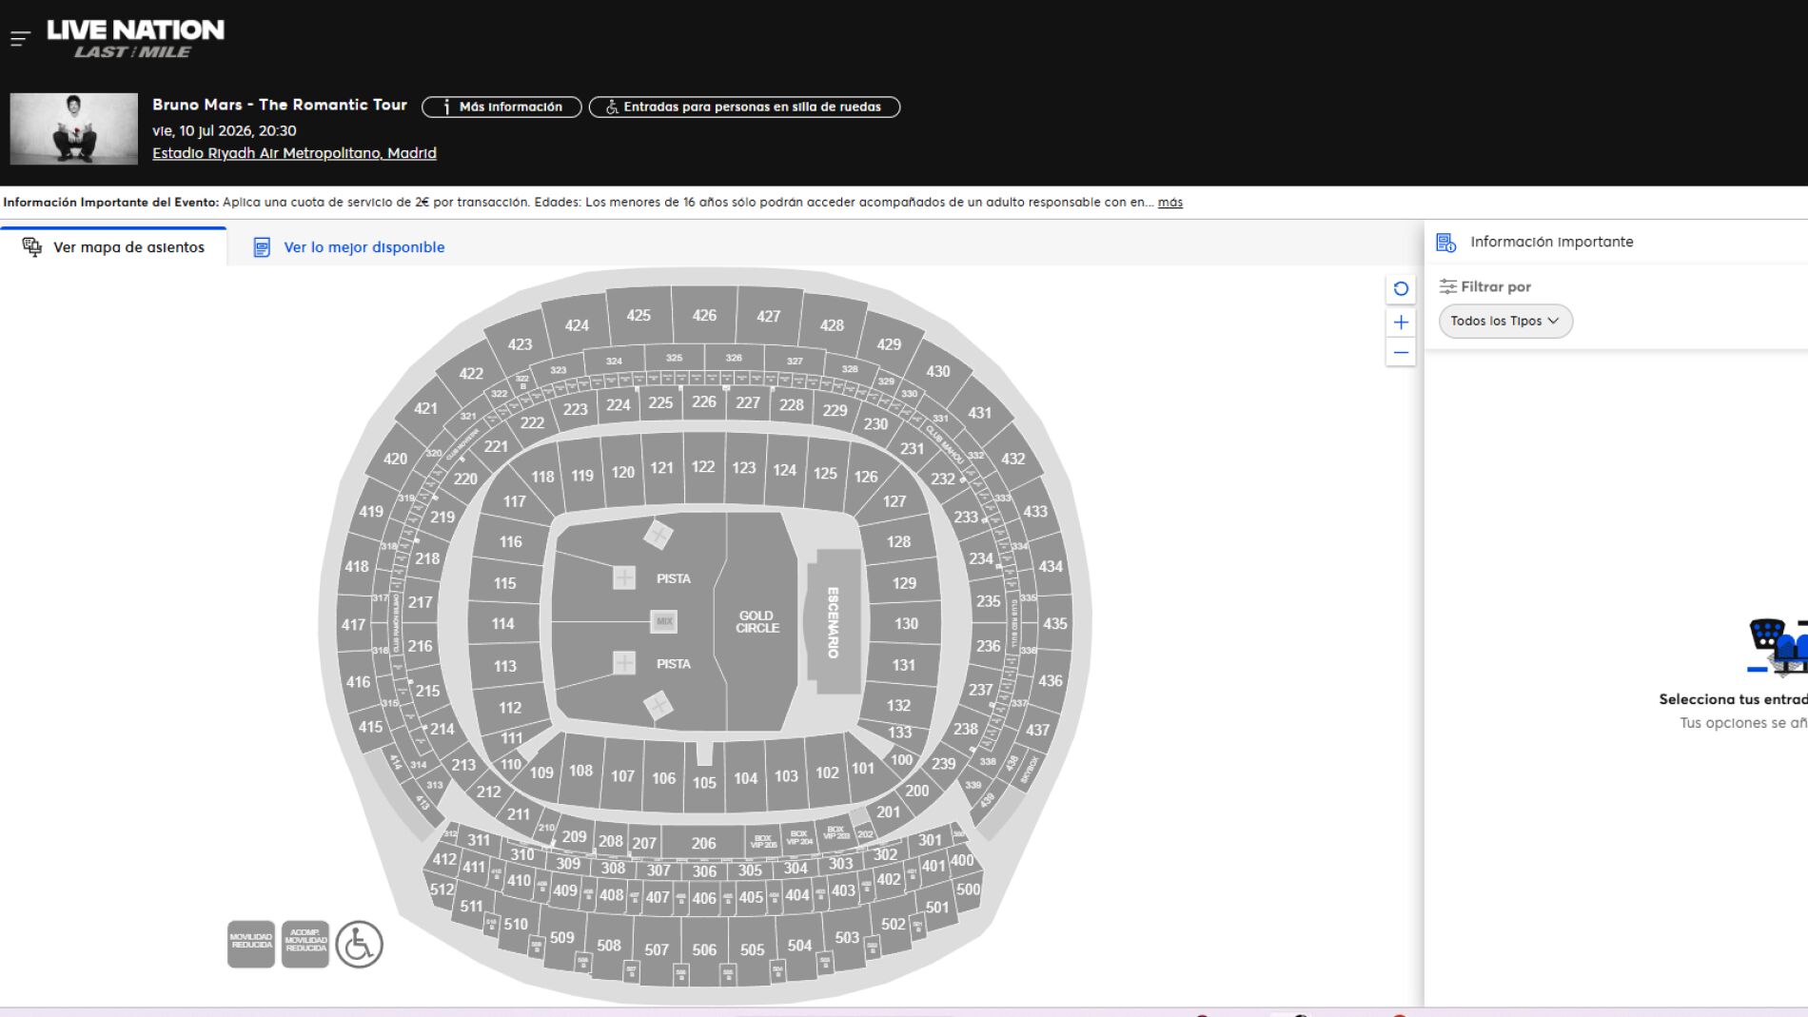Toggle the wheelchair accessibility symbol
This screenshot has width=1808, height=1017.
click(359, 945)
